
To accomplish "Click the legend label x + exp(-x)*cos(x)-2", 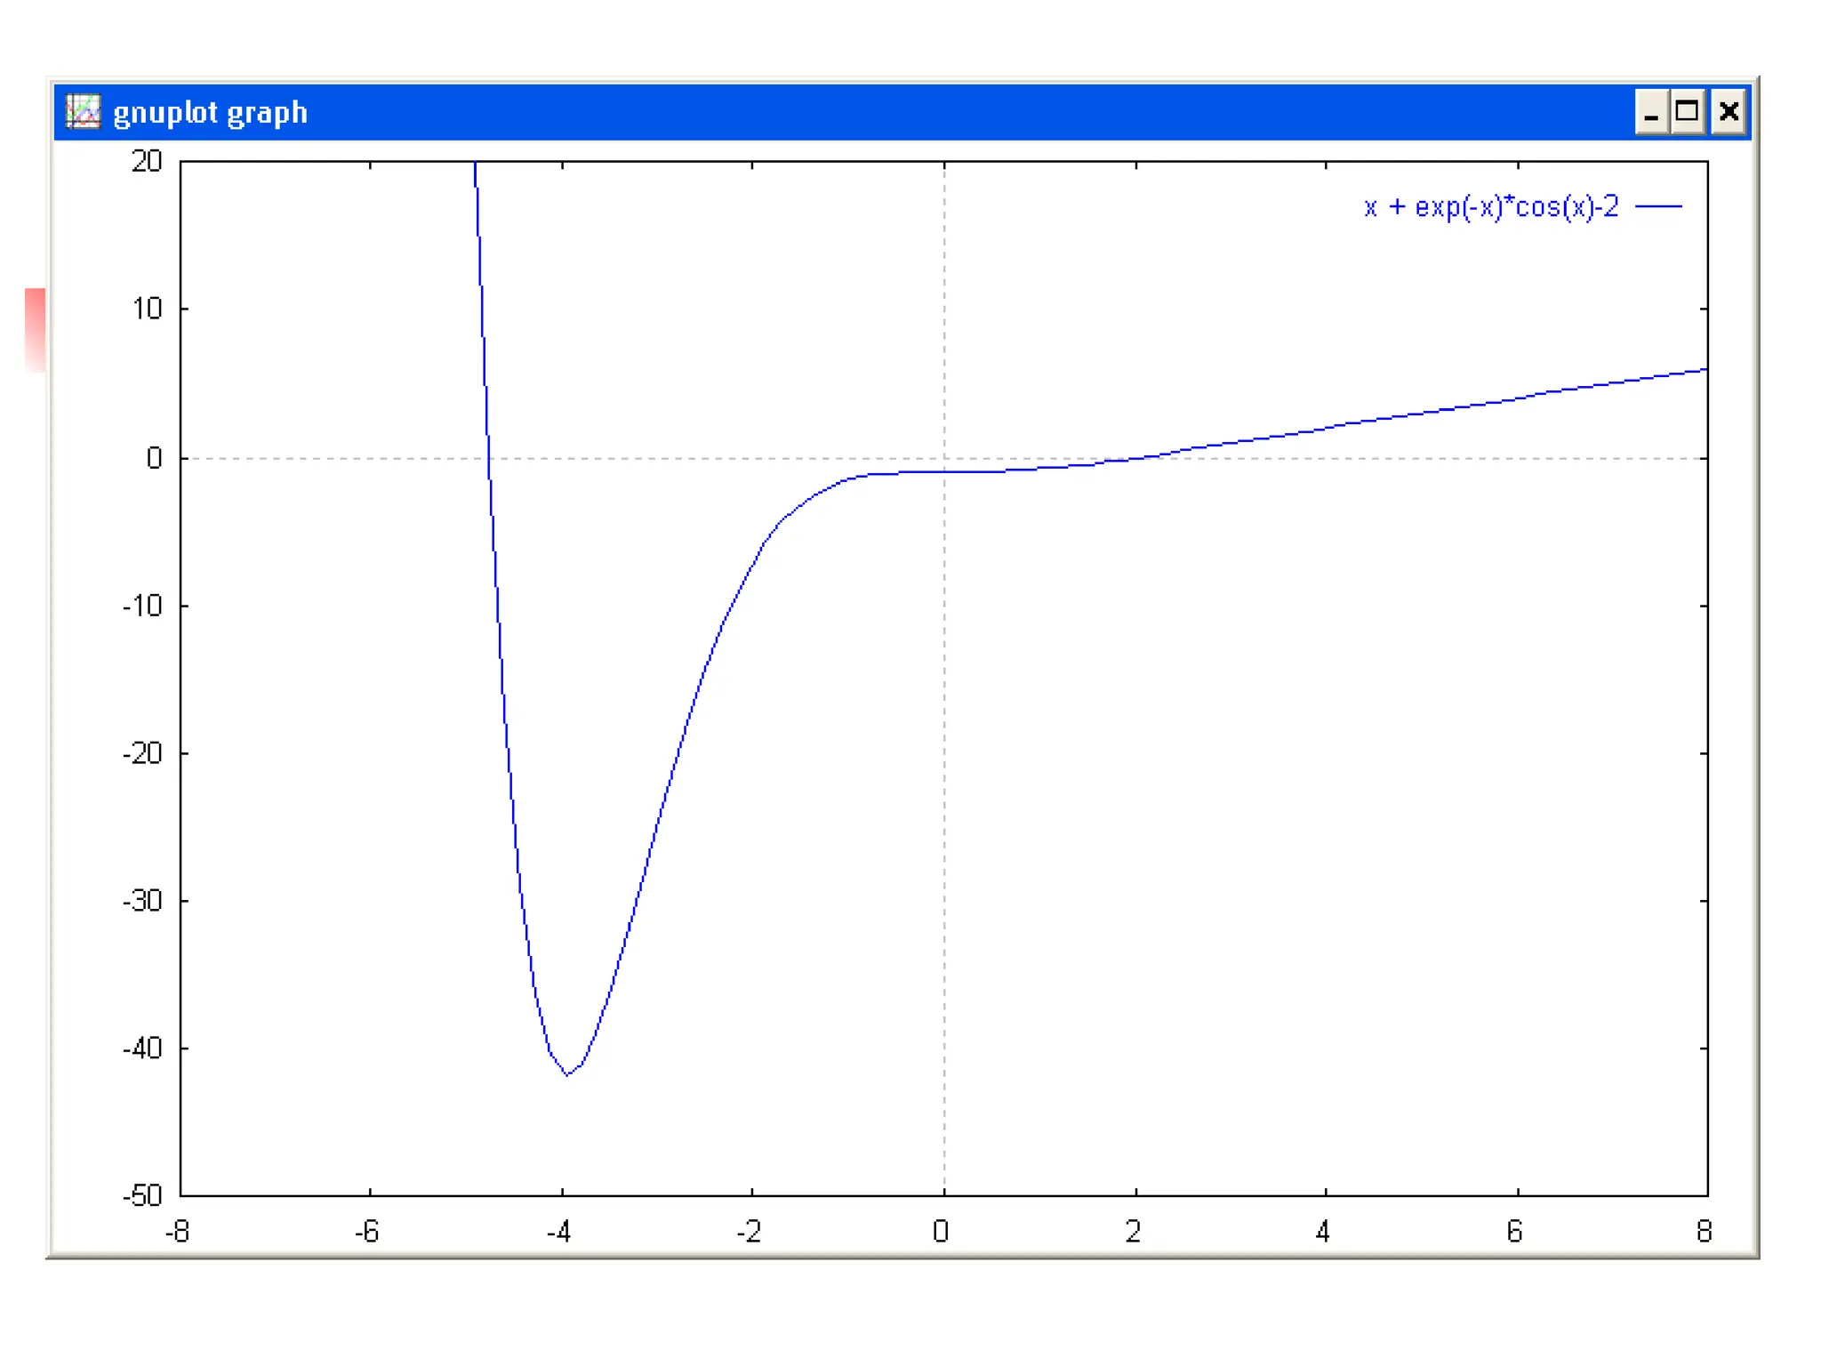I will (1491, 207).
